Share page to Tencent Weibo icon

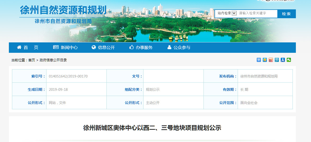click(x=277, y=60)
